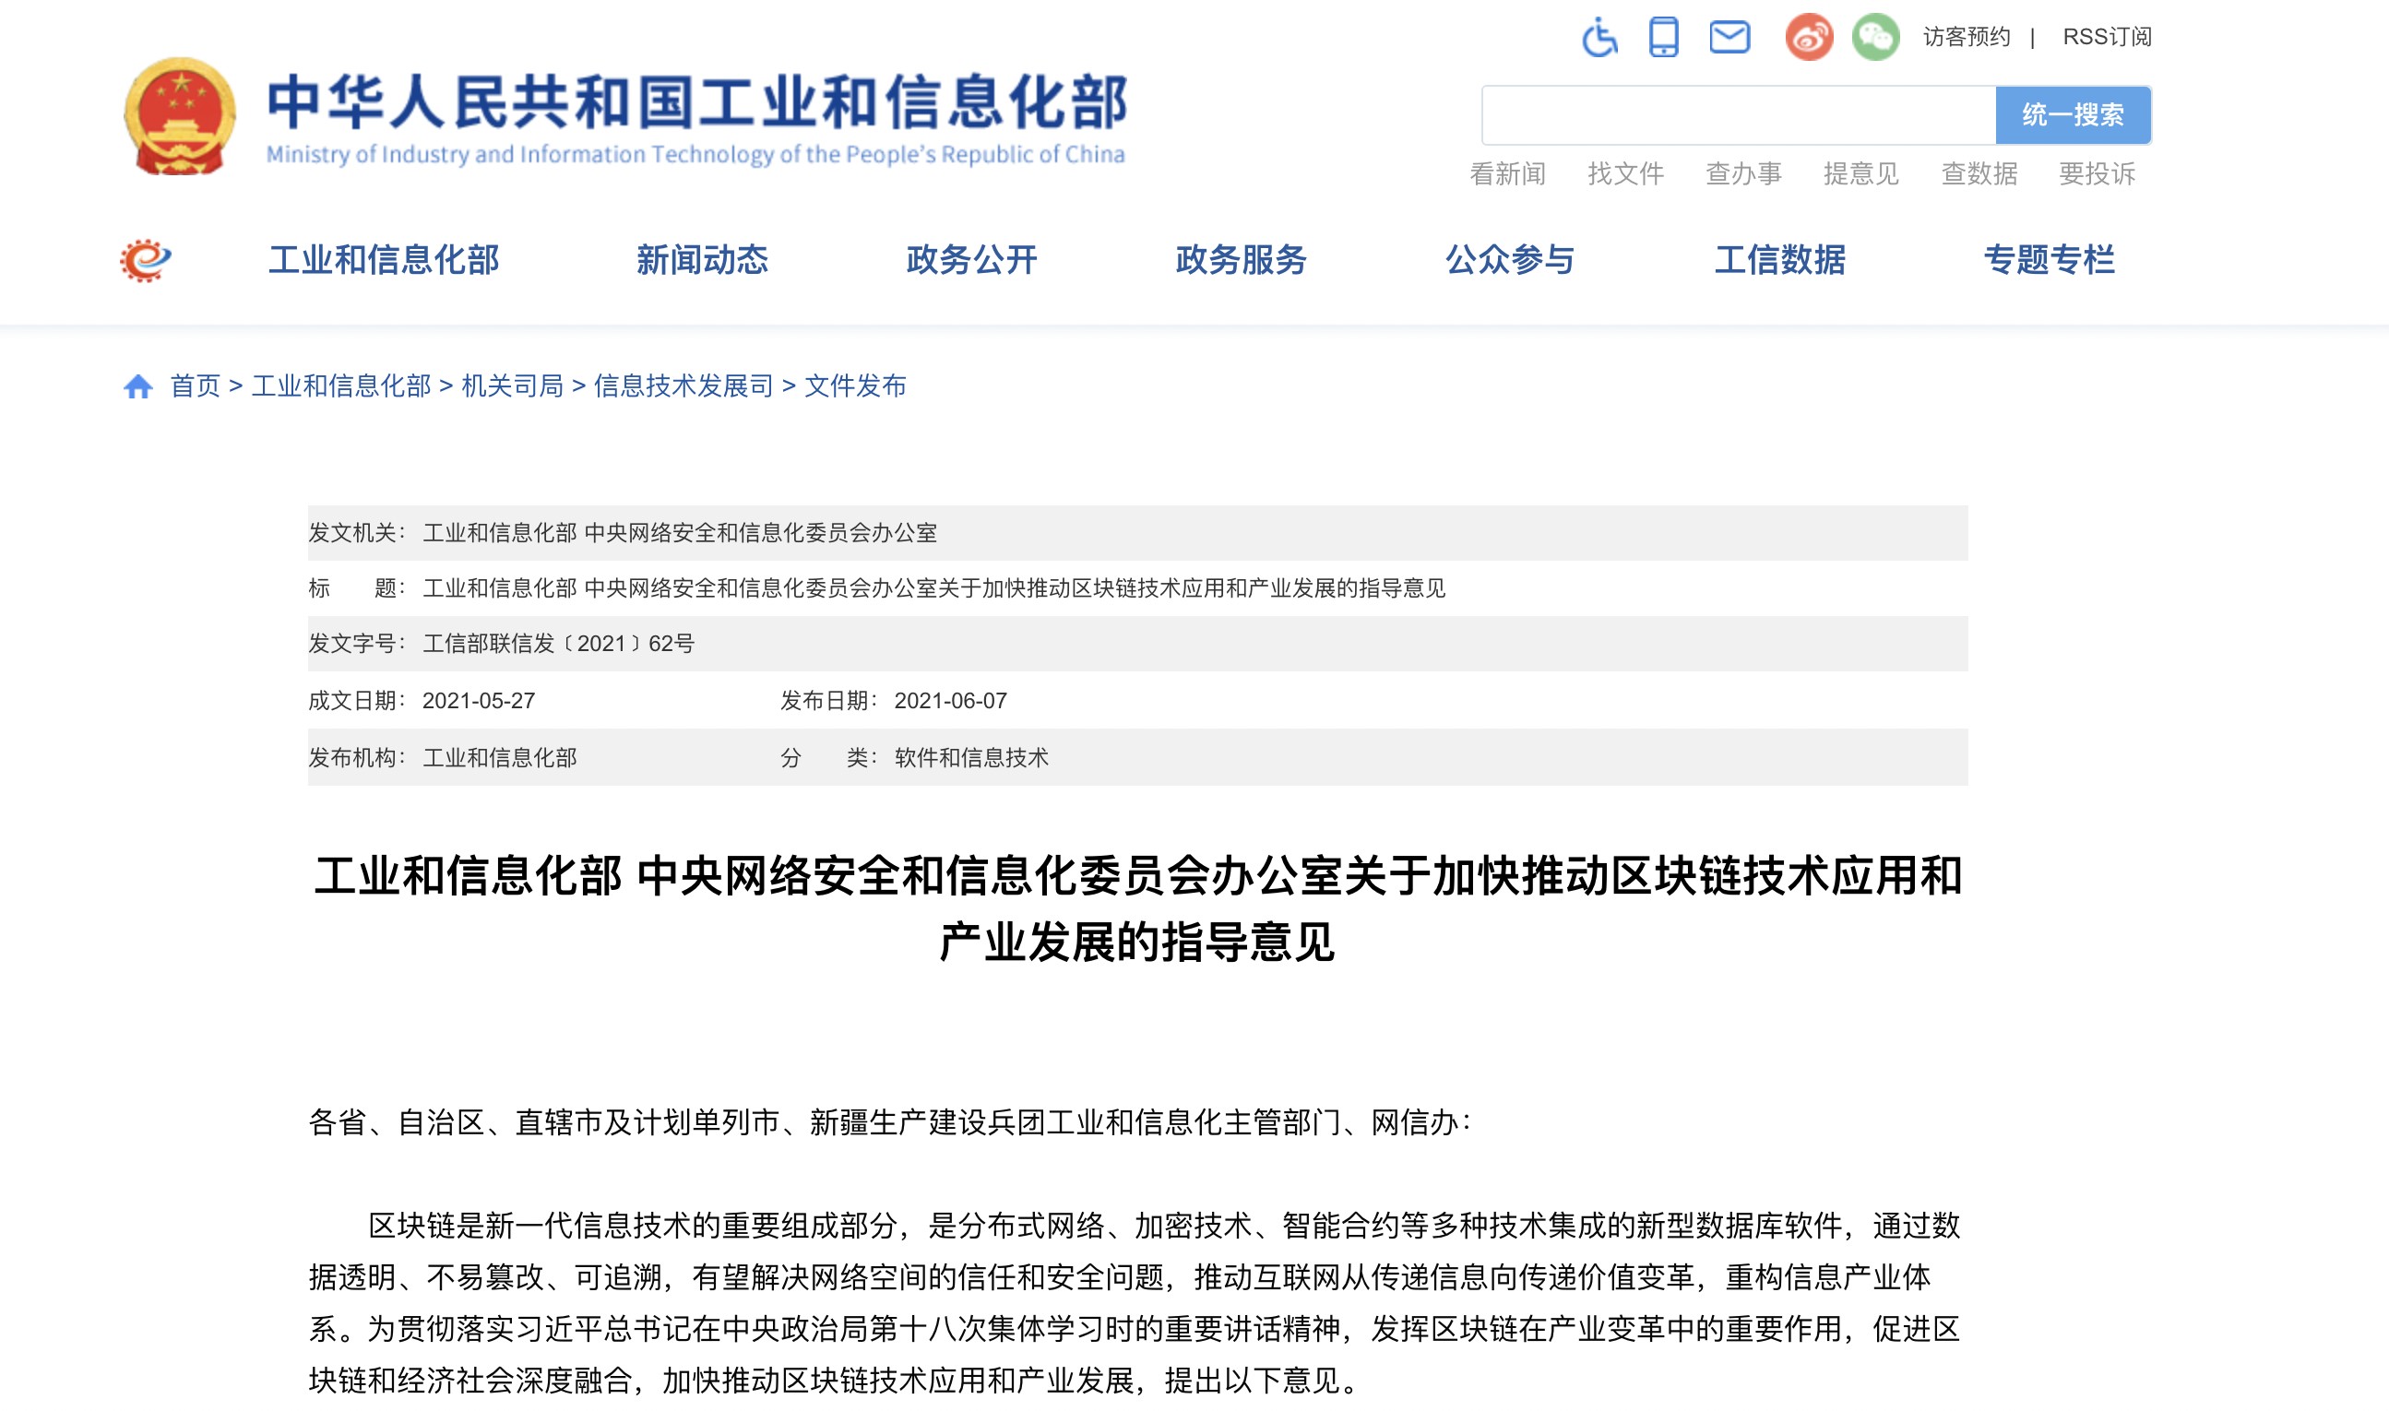The width and height of the screenshot is (2389, 1411).
Task: Click the 统一搜索 button
Action: click(2073, 115)
